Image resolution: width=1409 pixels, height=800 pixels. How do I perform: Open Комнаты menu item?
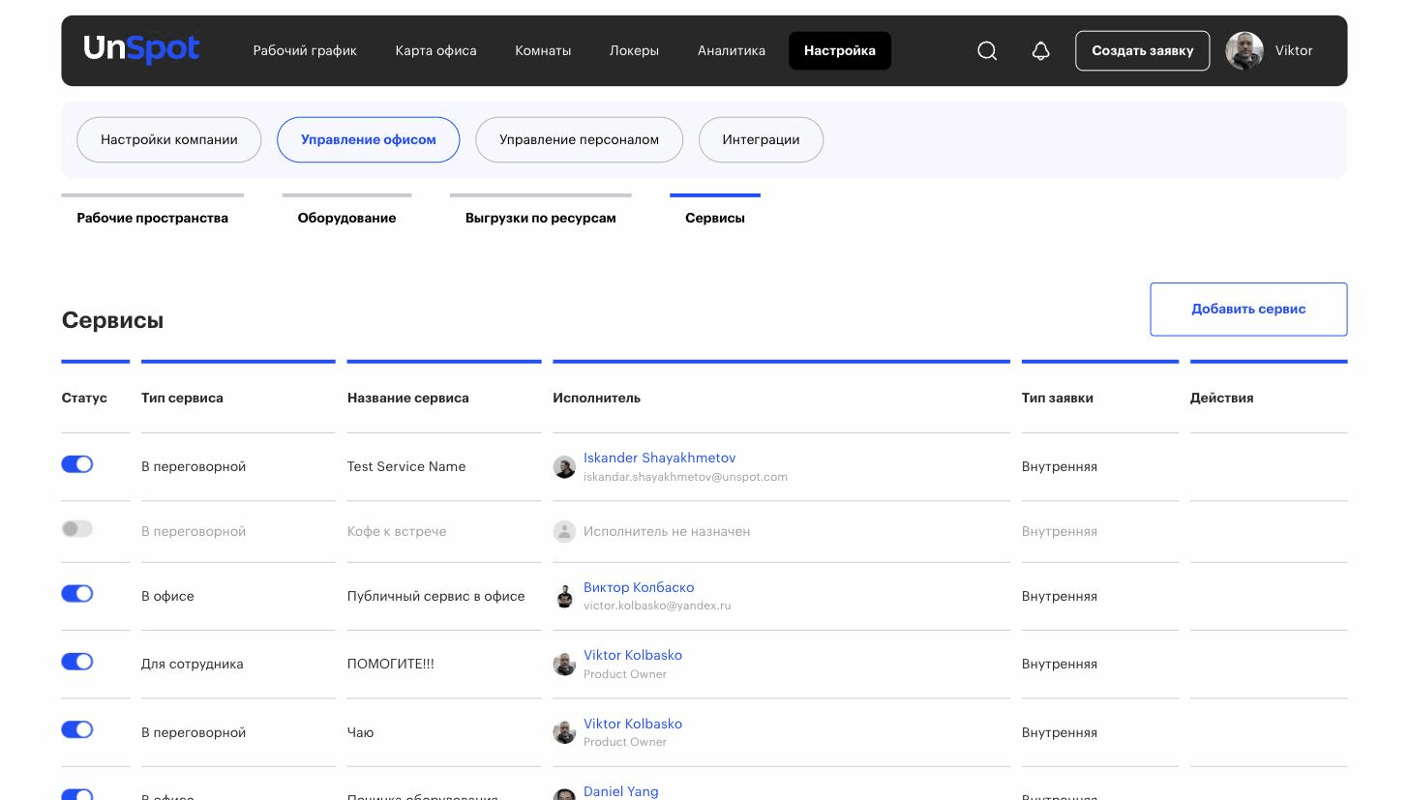point(543,50)
